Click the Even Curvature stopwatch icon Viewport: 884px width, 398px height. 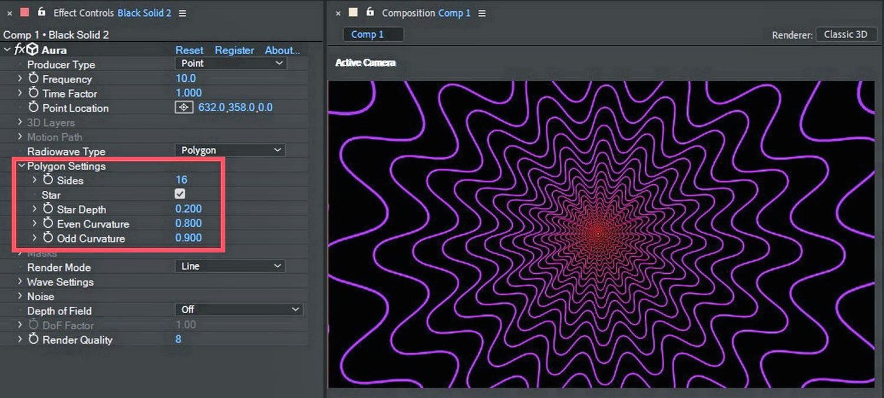[x=48, y=223]
